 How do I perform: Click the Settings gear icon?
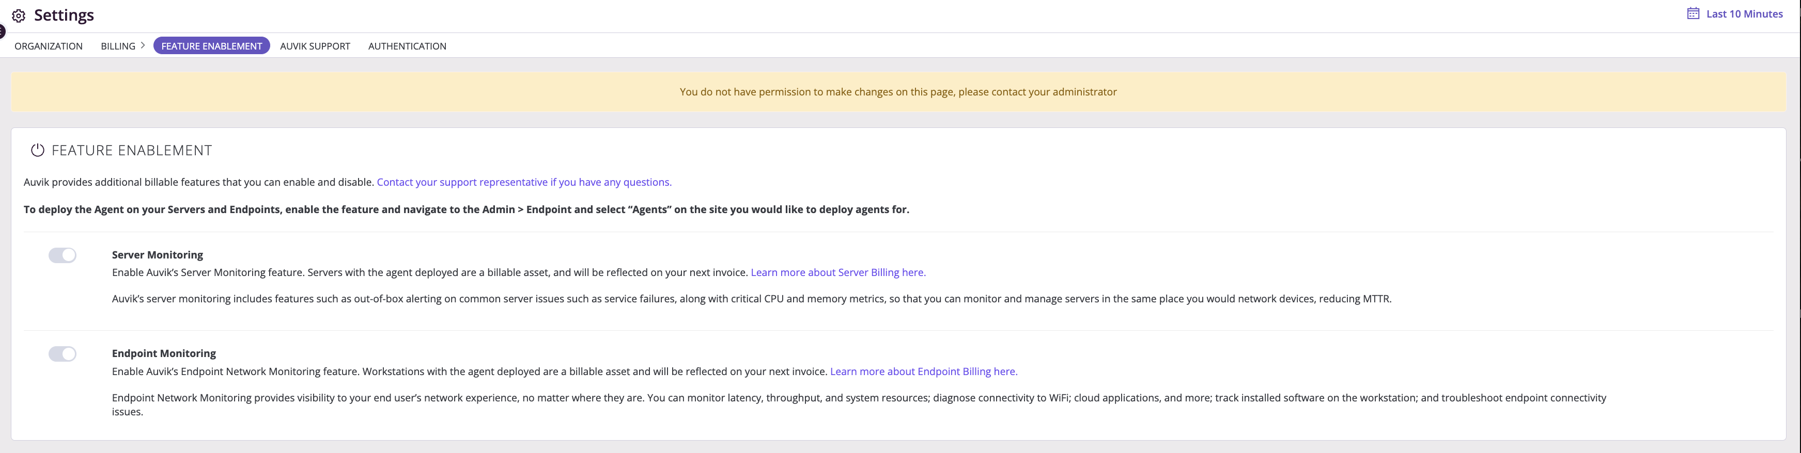pos(19,15)
